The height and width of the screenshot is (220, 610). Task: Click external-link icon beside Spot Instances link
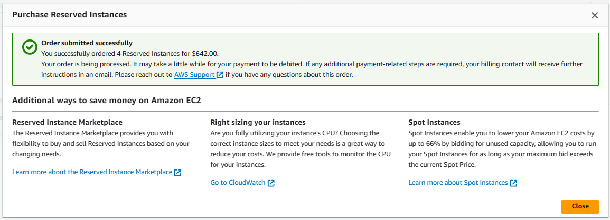pyautogui.click(x=513, y=183)
